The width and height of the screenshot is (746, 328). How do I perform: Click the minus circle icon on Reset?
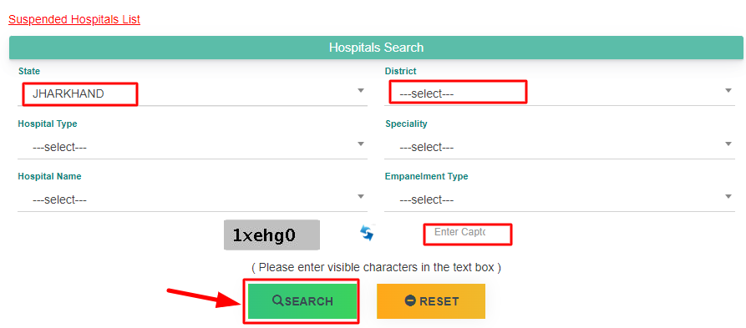pyautogui.click(x=410, y=301)
